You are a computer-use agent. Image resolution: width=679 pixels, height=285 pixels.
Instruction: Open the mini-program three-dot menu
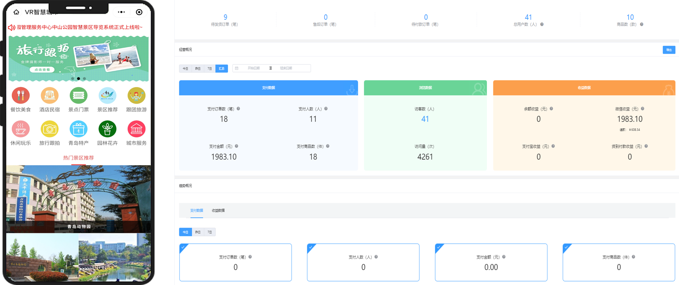tap(121, 12)
